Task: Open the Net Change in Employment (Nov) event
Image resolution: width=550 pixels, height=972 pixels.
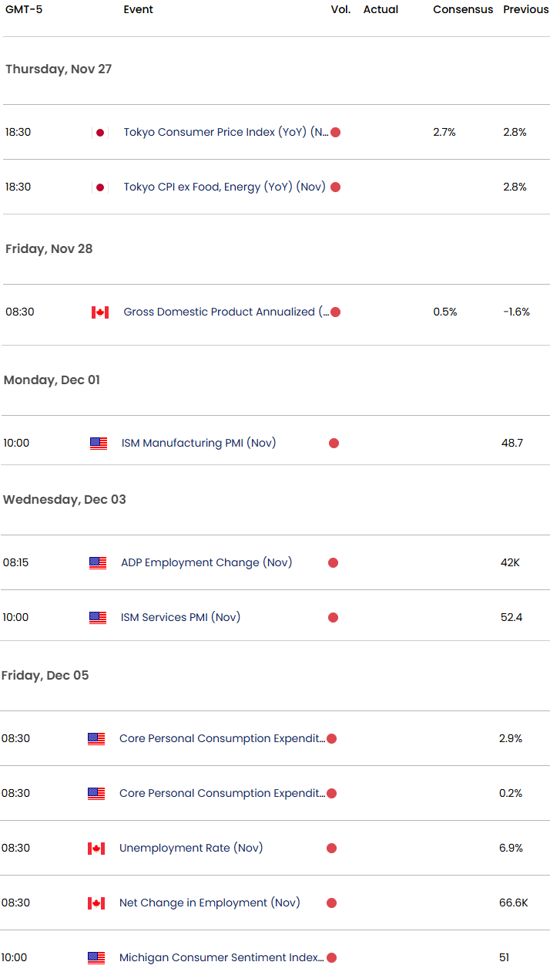Action: tap(210, 903)
